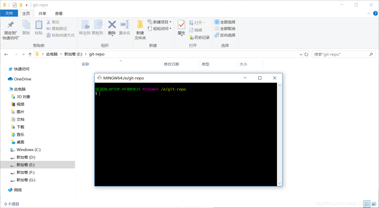Click 新加卷 (E:) in address breadcrumb
Screen dimensions: 379x208
click(73, 54)
